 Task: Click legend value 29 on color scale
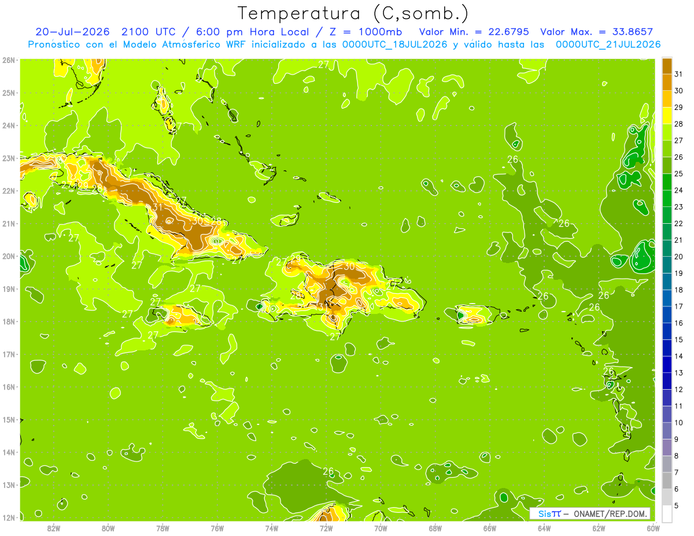tap(679, 107)
